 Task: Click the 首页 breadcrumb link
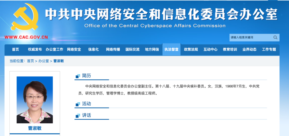click(x=31, y=61)
